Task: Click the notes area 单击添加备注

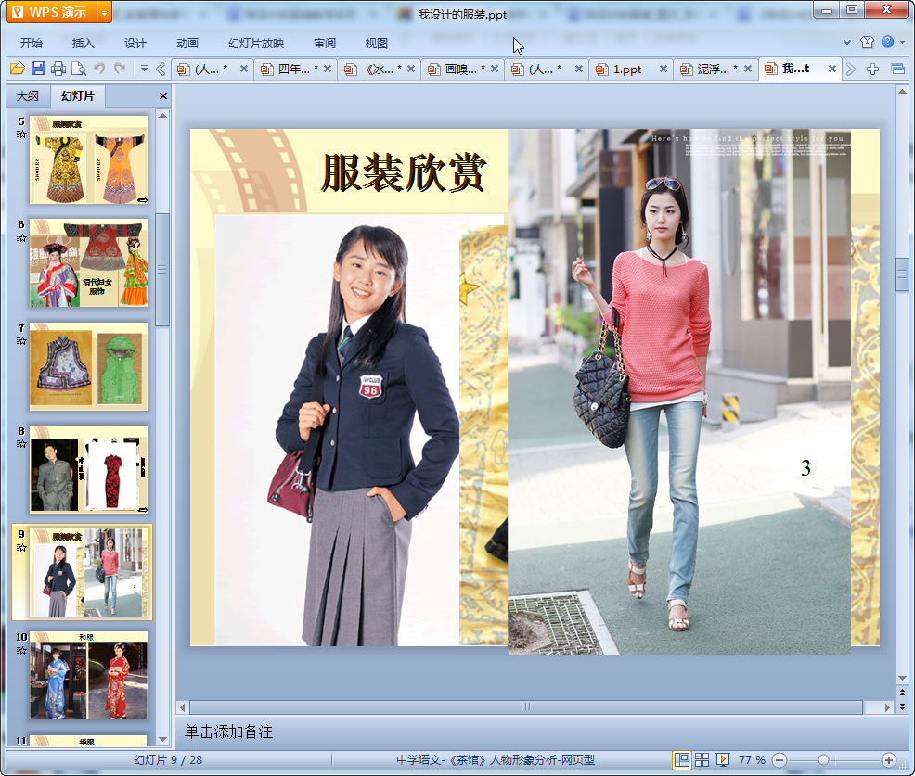Action: coord(228,731)
